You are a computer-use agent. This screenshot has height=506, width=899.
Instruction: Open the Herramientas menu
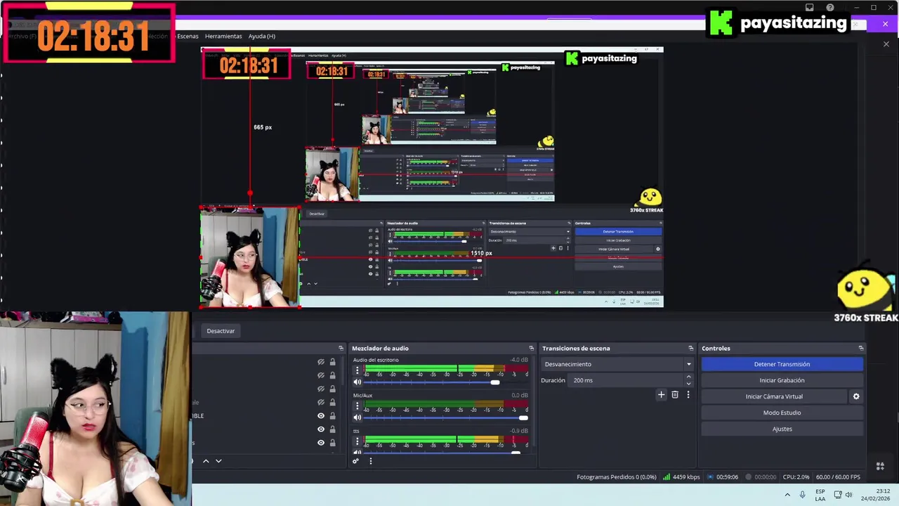(223, 36)
